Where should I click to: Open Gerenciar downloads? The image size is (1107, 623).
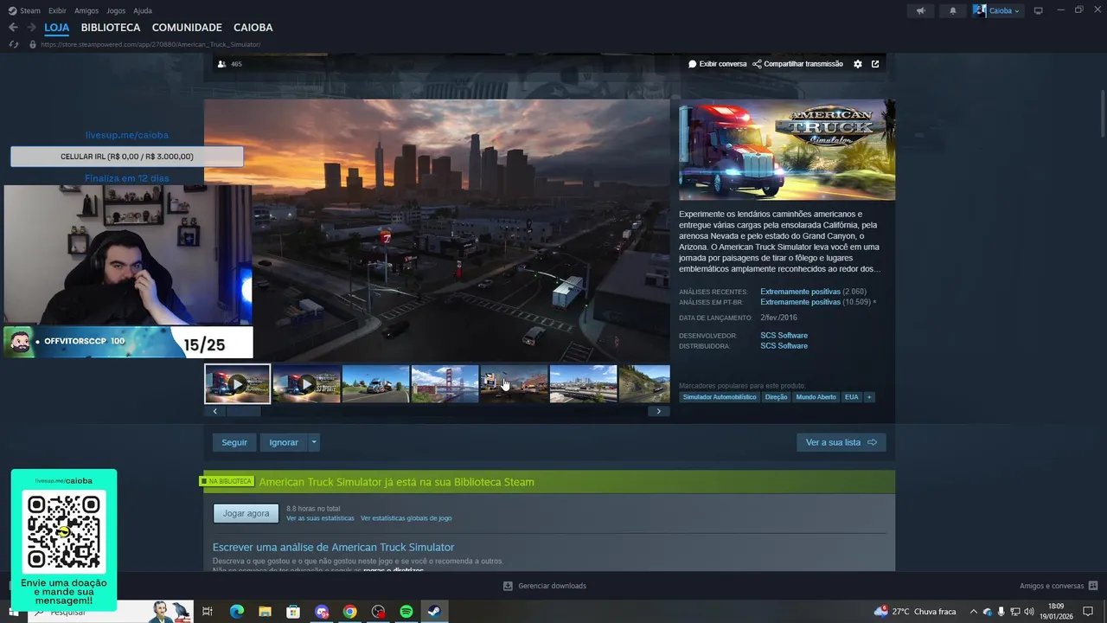(545, 586)
